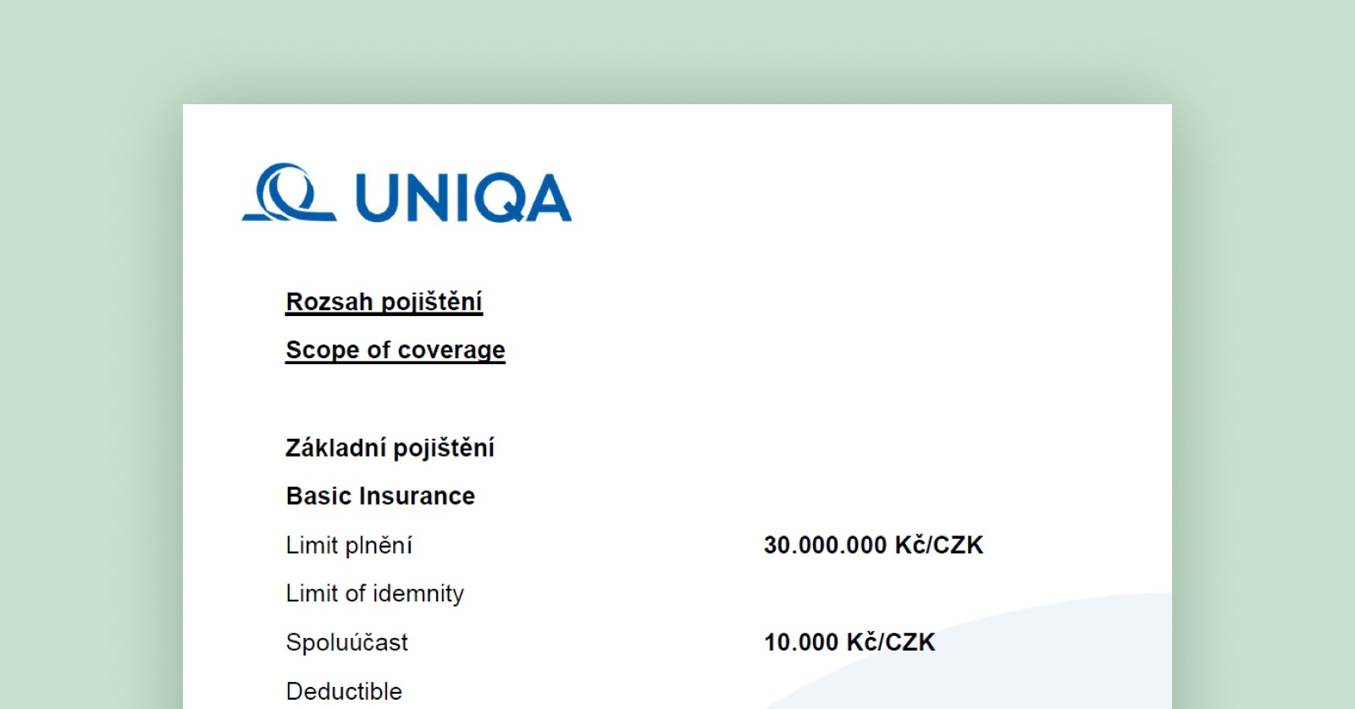Click the '30.000.000 Kč/CZK' value
This screenshot has height=709, width=1355.
pyautogui.click(x=873, y=545)
